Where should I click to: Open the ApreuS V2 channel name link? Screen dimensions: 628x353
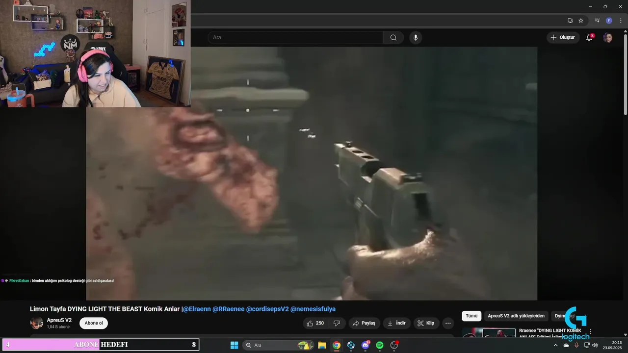click(x=59, y=320)
